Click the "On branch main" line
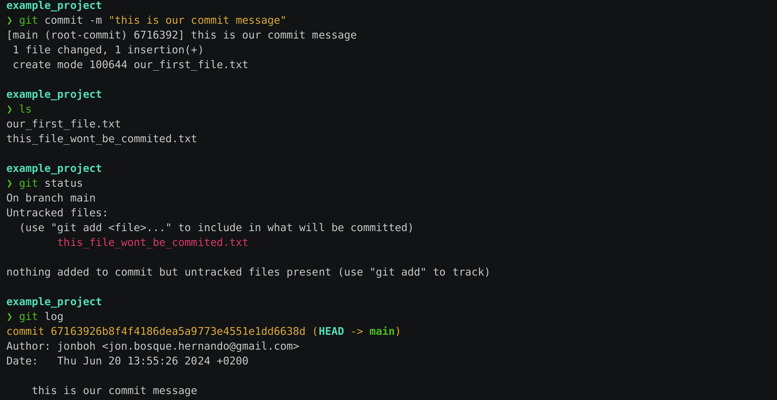The height and width of the screenshot is (400, 777). coord(51,198)
